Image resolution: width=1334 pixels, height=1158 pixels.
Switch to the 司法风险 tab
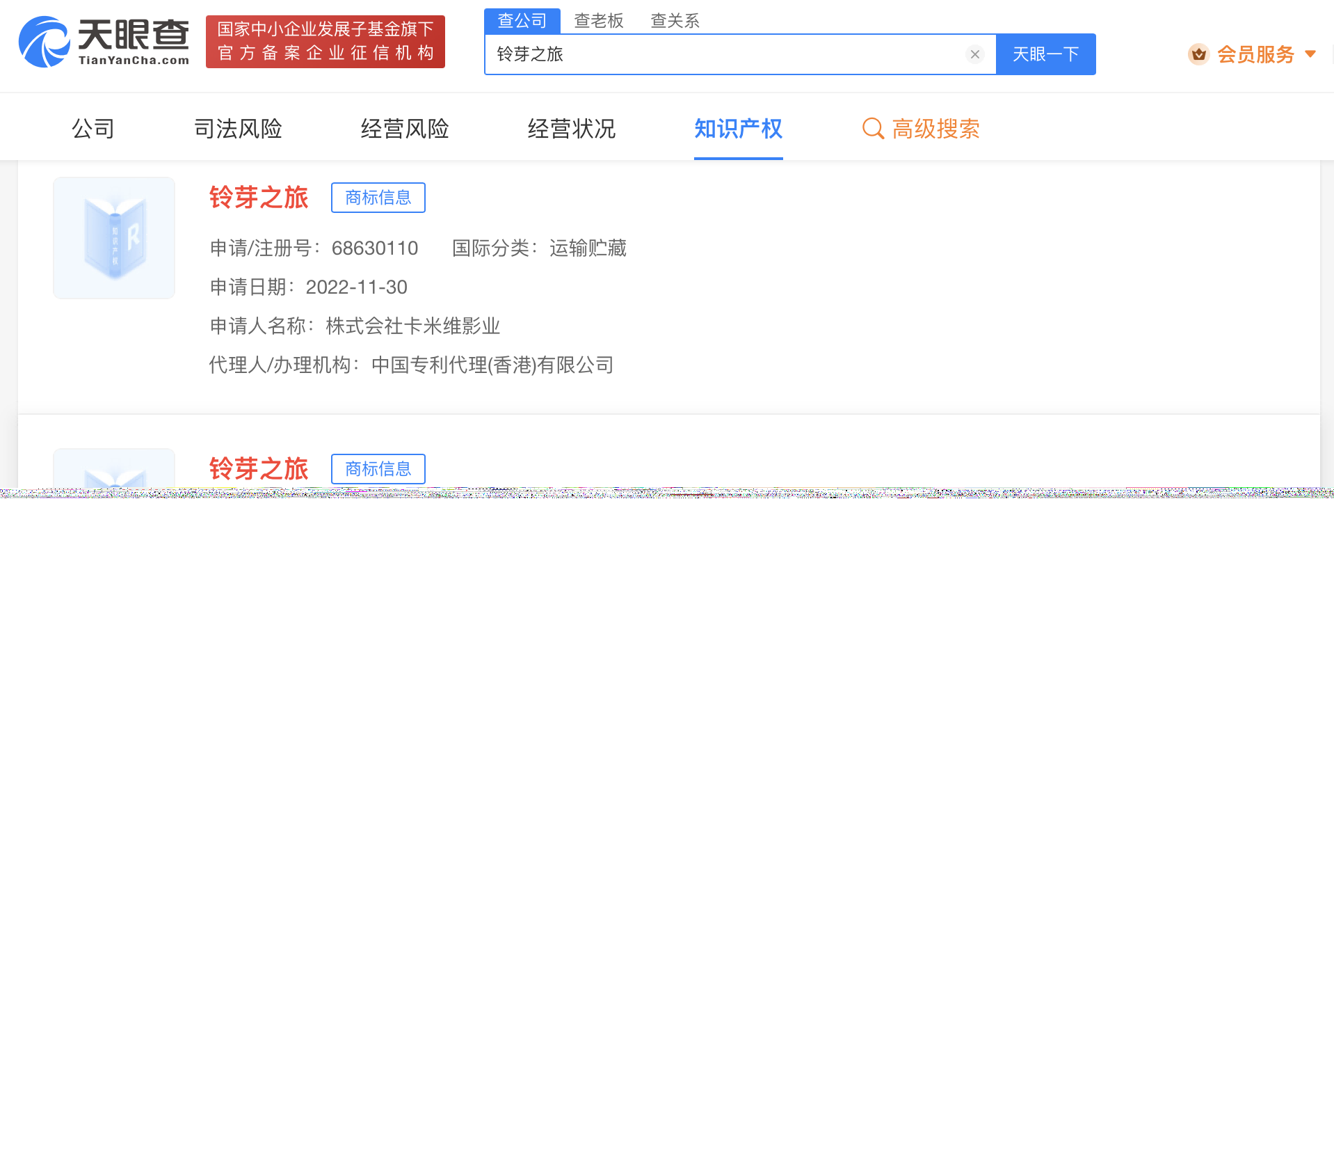[238, 129]
